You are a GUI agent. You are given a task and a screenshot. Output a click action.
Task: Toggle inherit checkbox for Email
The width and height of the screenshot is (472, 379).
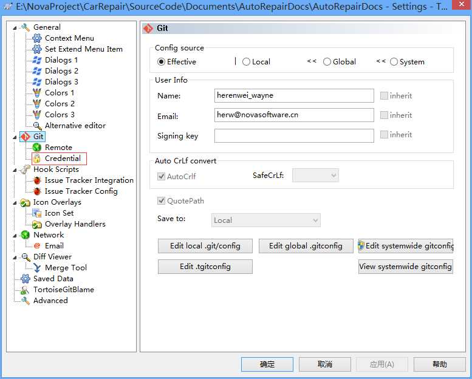pyautogui.click(x=384, y=115)
